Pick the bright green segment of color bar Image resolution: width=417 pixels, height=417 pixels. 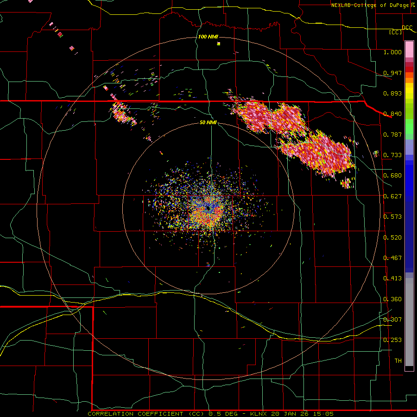coord(409,126)
